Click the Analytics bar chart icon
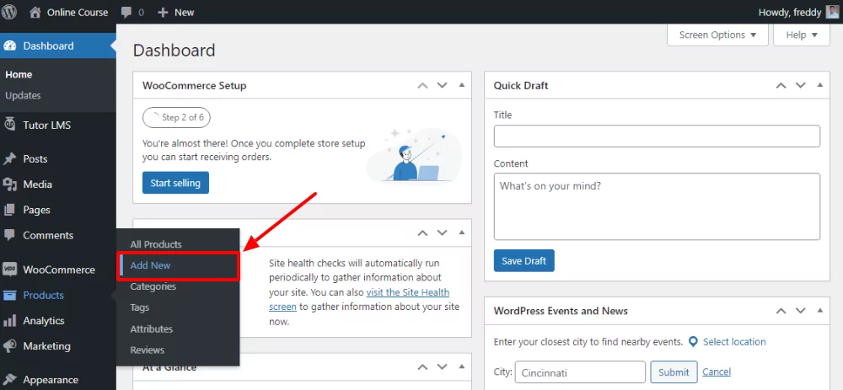This screenshot has width=843, height=390. [9, 321]
